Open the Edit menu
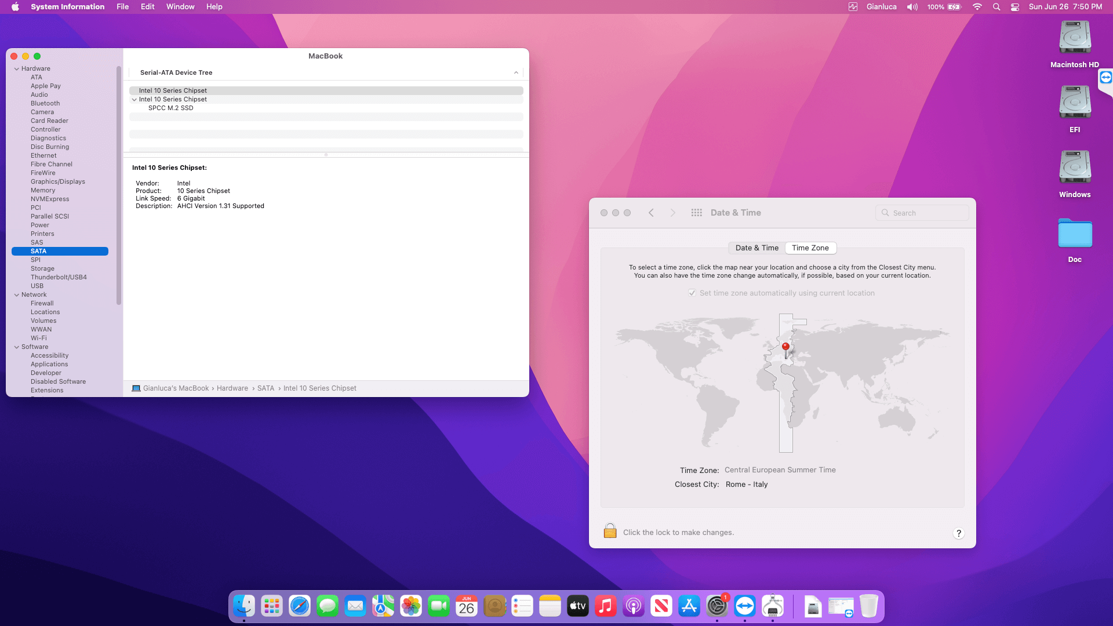 click(148, 7)
